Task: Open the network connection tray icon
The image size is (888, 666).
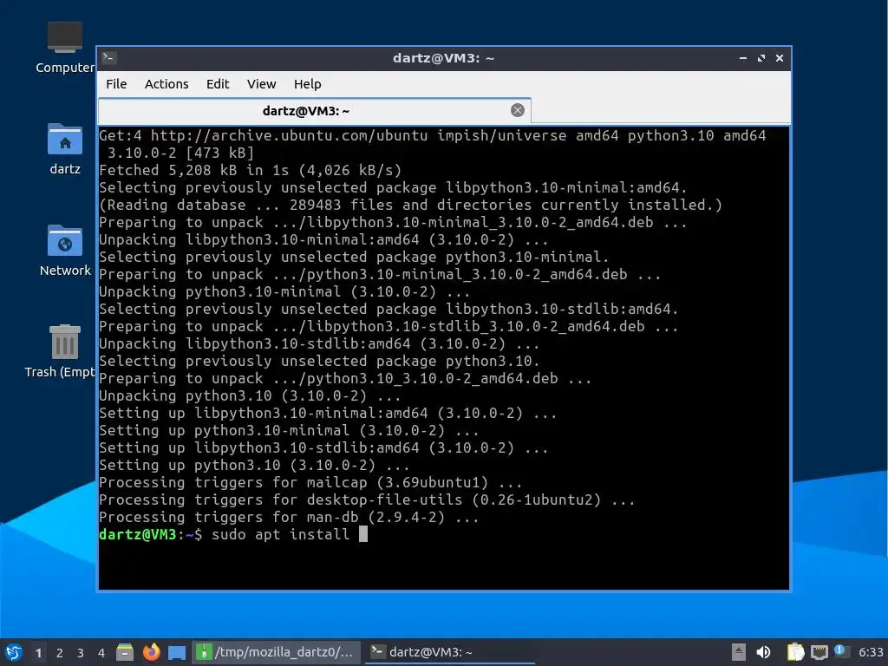Action: pyautogui.click(x=819, y=652)
